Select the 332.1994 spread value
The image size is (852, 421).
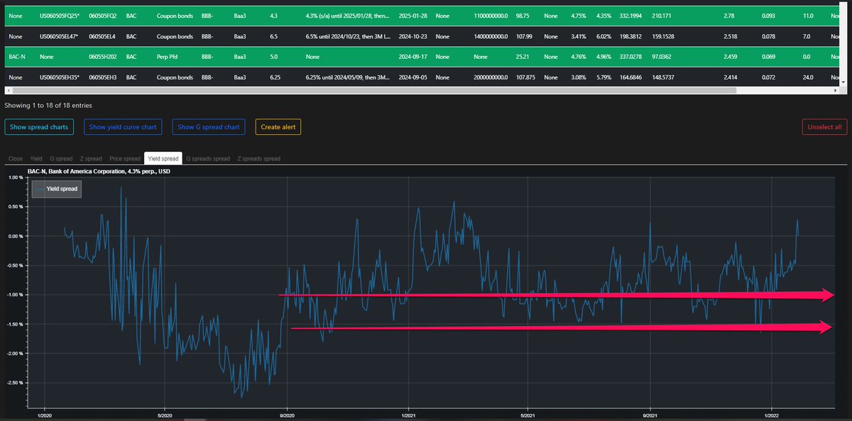click(630, 15)
